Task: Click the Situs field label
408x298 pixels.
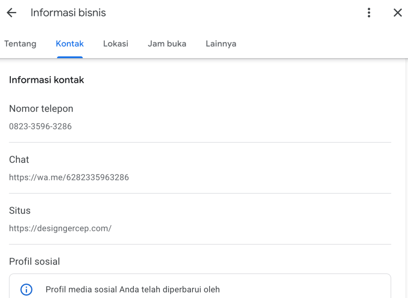Action: click(20, 211)
